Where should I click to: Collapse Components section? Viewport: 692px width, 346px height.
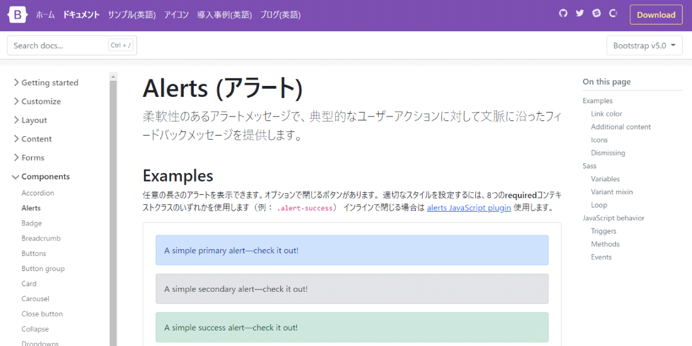pos(41,176)
